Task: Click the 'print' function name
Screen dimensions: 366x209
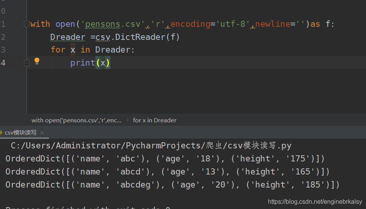Action: click(83, 63)
